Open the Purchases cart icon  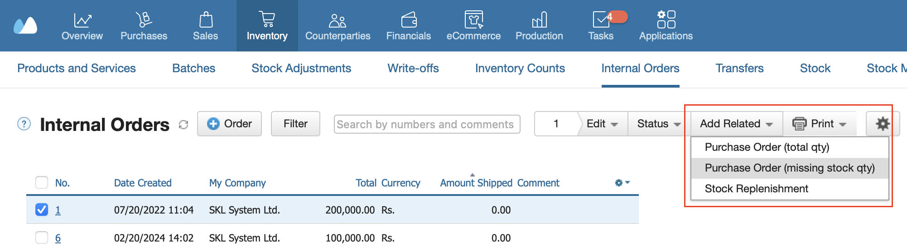click(144, 19)
